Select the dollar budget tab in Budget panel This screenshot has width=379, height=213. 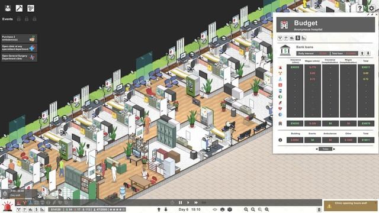pyautogui.click(x=298, y=38)
